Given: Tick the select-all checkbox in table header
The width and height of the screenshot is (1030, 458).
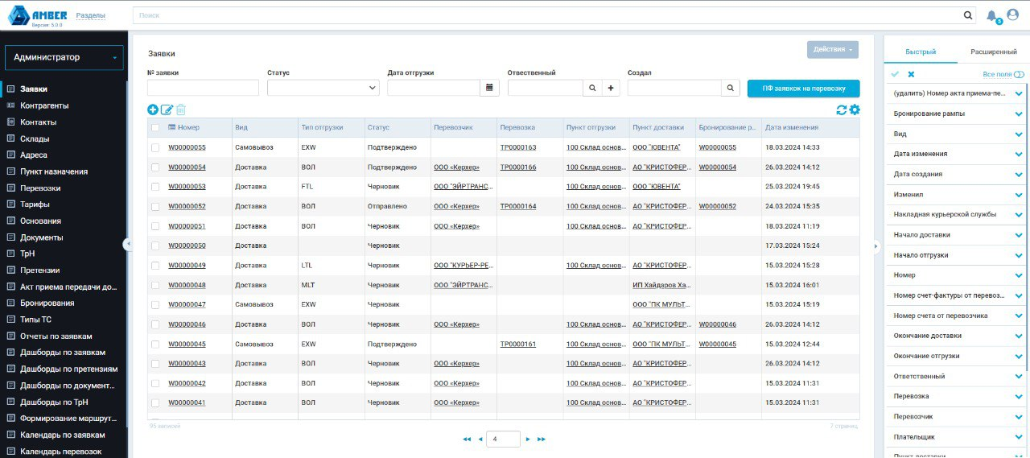Looking at the screenshot, I should 155,127.
